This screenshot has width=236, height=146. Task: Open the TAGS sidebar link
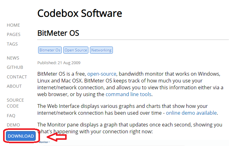pyautogui.click(x=12, y=44)
